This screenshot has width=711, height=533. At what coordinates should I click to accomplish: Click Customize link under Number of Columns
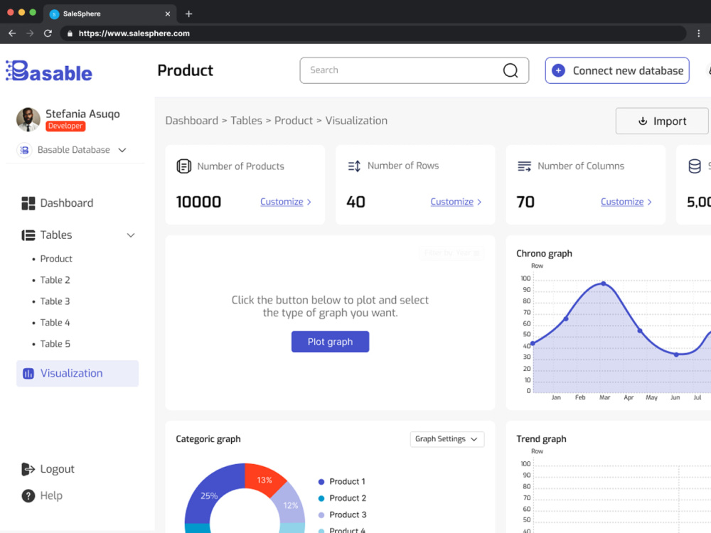click(x=622, y=202)
